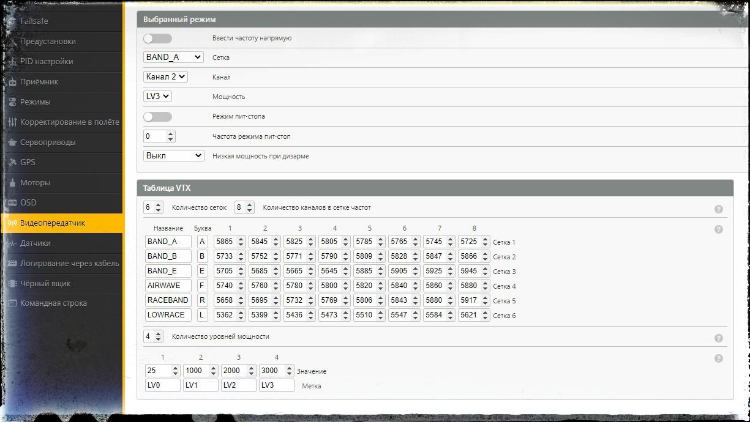Expand the Мощность LV3 dropdown

(x=158, y=97)
